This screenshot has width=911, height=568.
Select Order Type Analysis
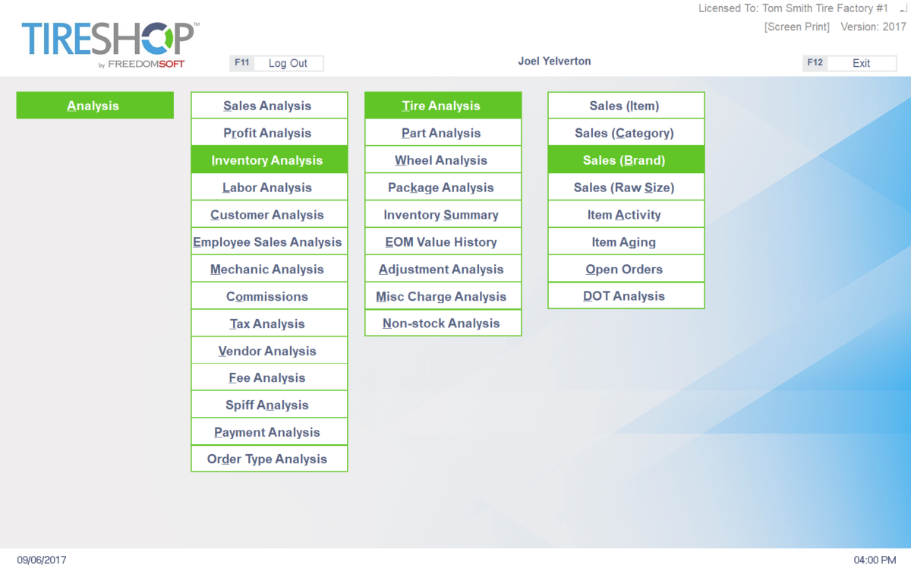coord(269,459)
